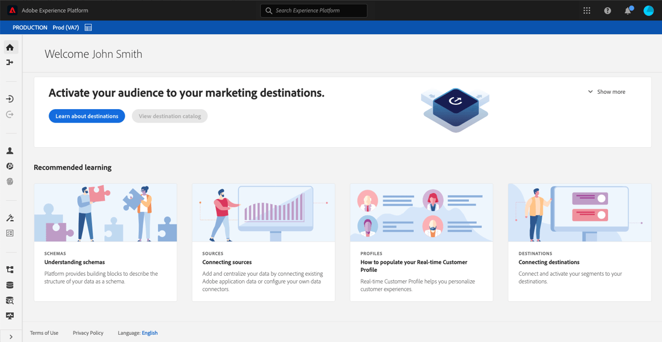
Task: Open the Help question mark icon
Action: pyautogui.click(x=607, y=10)
